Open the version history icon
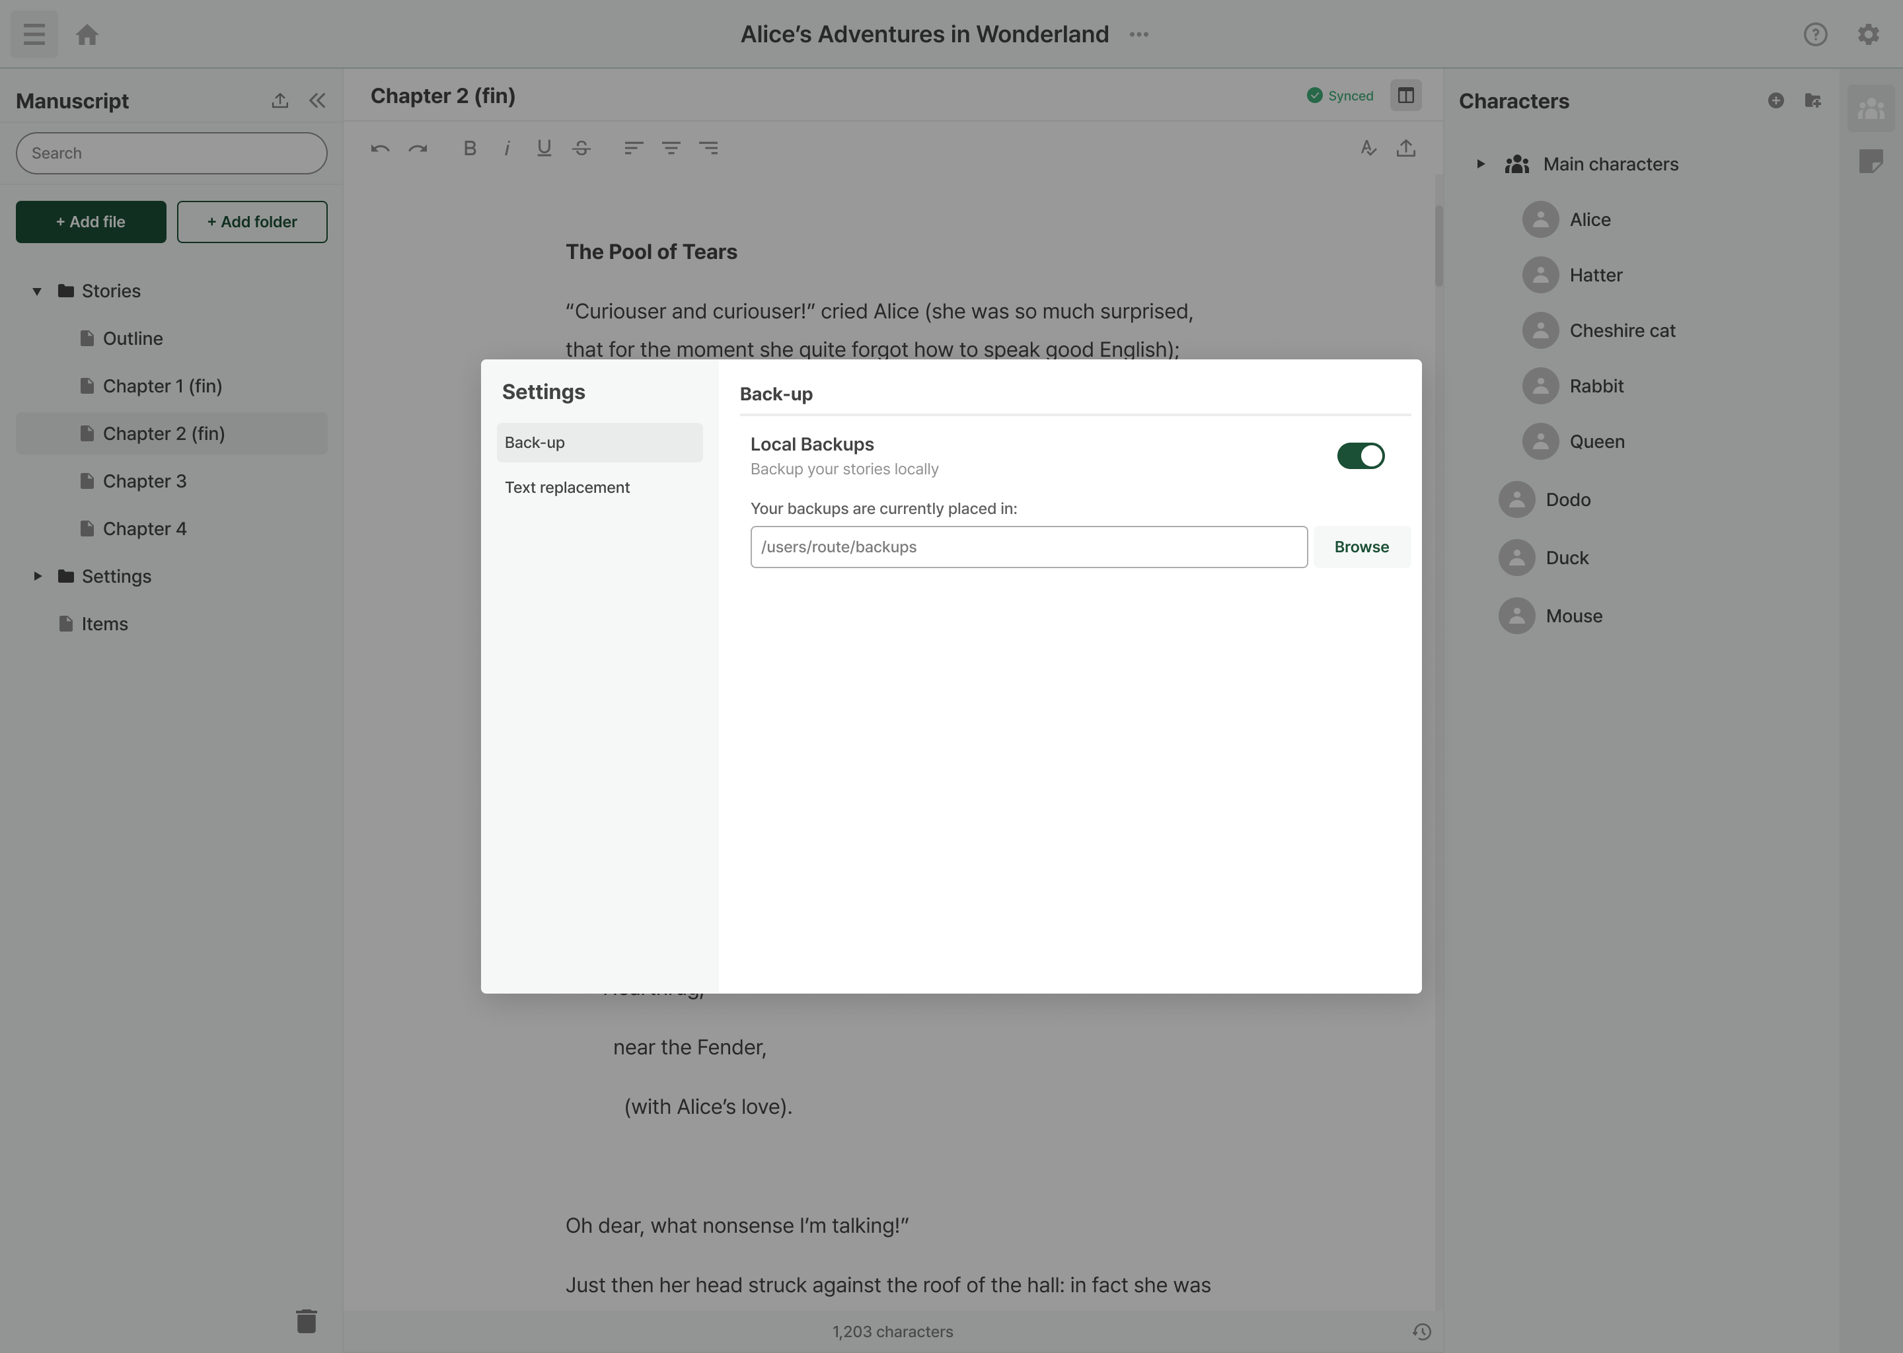The width and height of the screenshot is (1903, 1353). [x=1421, y=1331]
